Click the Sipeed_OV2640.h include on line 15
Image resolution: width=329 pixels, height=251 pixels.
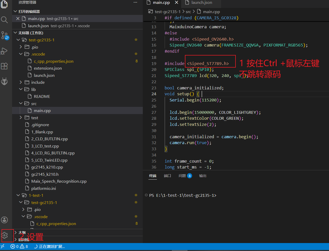pyautogui.click(x=213, y=39)
